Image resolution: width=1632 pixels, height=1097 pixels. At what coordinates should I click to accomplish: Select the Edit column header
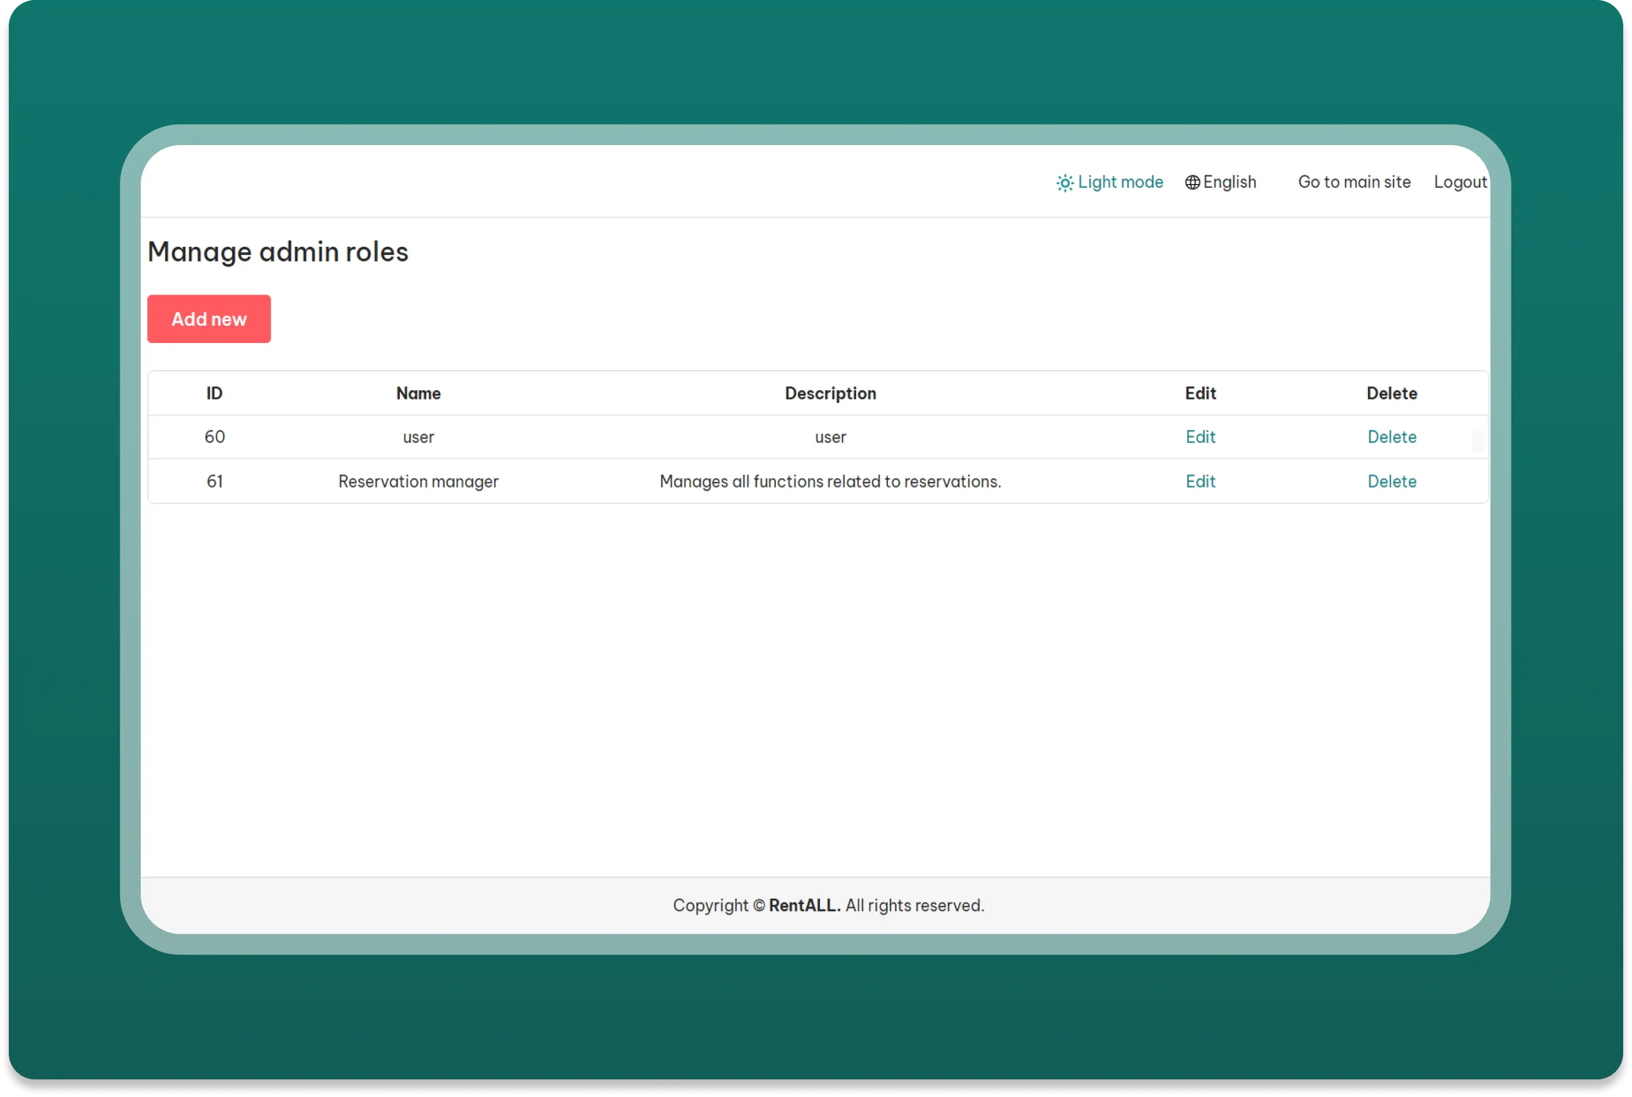(1200, 393)
